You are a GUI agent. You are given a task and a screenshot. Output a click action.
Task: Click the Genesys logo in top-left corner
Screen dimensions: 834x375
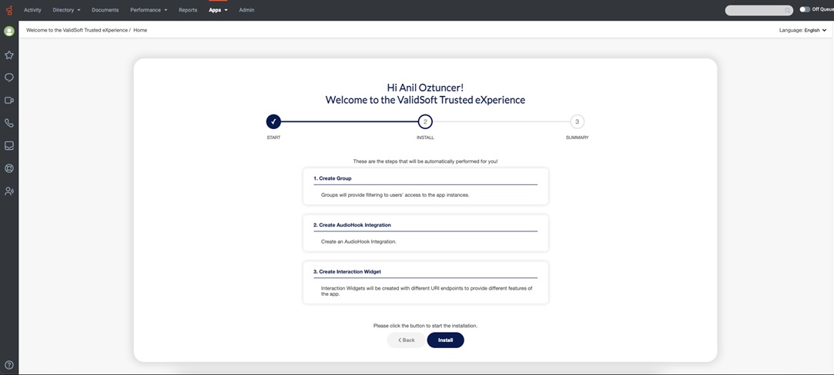pyautogui.click(x=9, y=10)
